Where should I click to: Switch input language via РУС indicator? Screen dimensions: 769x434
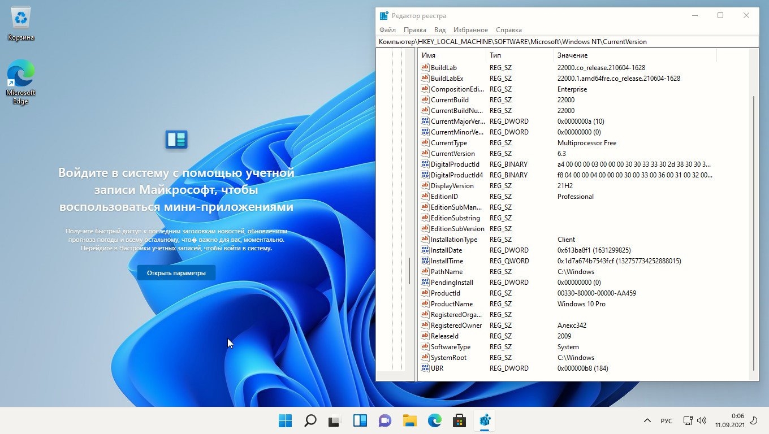tap(667, 421)
